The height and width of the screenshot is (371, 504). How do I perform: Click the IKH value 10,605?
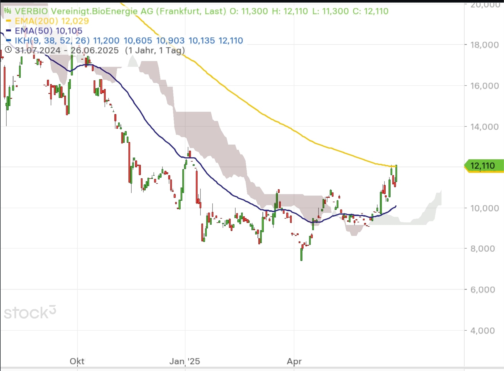point(138,40)
